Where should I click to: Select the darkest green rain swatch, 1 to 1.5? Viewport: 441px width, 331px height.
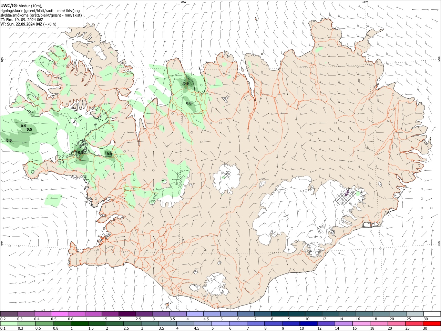[x=79, y=324]
